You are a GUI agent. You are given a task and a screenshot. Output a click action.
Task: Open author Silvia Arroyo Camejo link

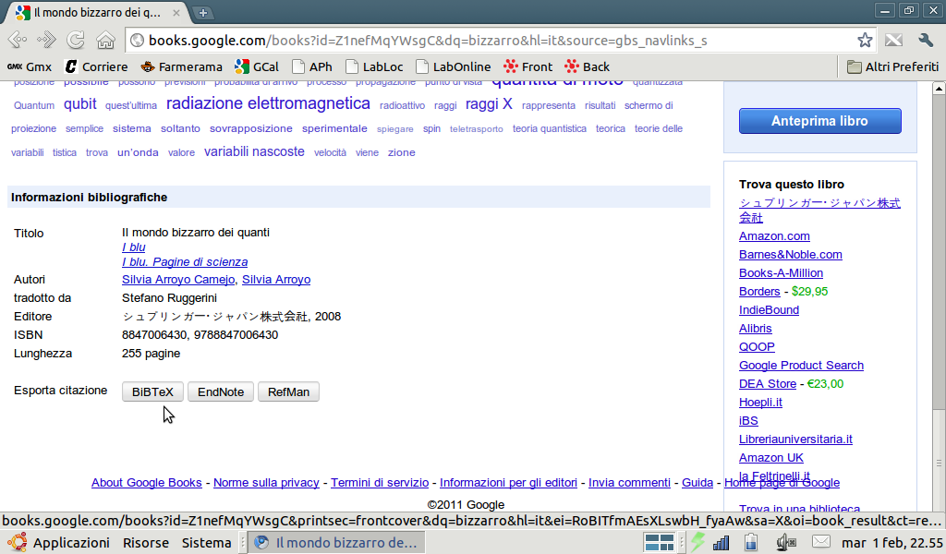point(178,280)
